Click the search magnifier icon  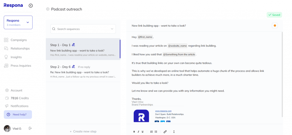54,29
